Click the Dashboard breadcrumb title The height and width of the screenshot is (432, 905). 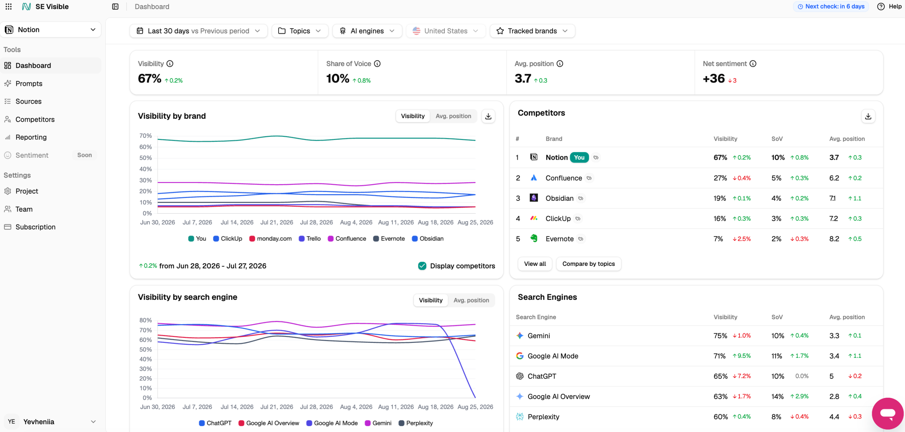click(x=152, y=7)
